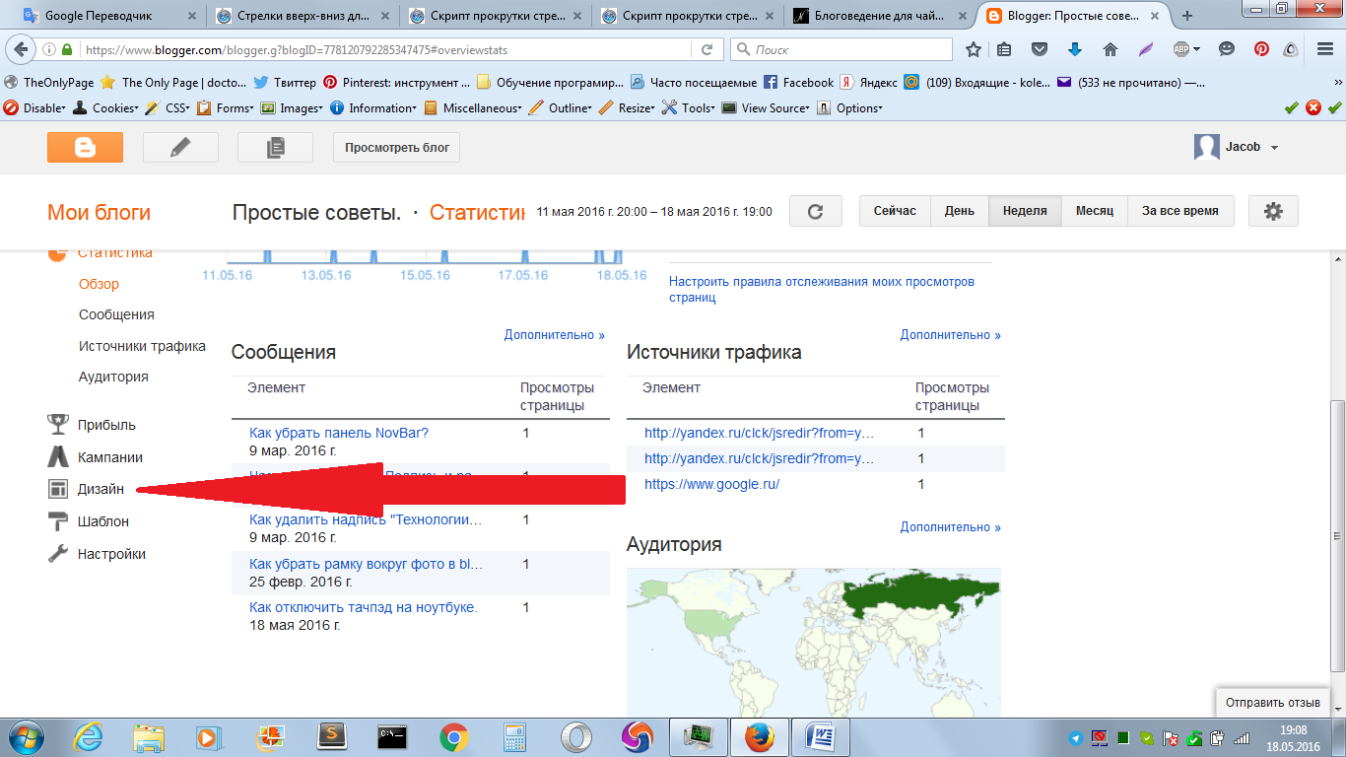This screenshot has width=1346, height=757.
Task: Select the За все время range
Action: point(1179,211)
